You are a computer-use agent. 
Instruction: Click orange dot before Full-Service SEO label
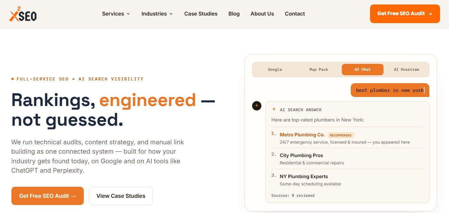[13, 79]
